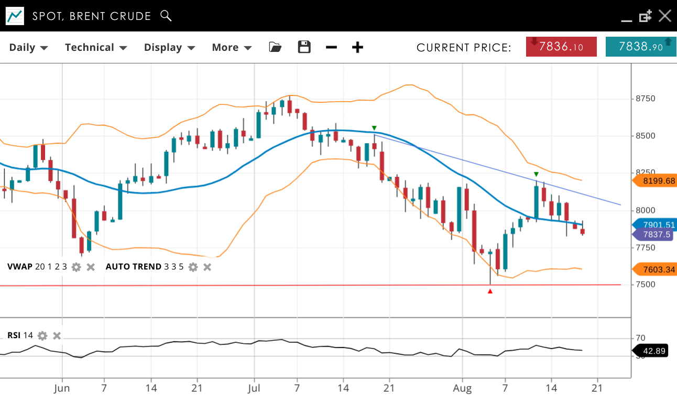Image resolution: width=677 pixels, height=399 pixels.
Task: Remove the VWAP indicator
Action: coord(91,267)
